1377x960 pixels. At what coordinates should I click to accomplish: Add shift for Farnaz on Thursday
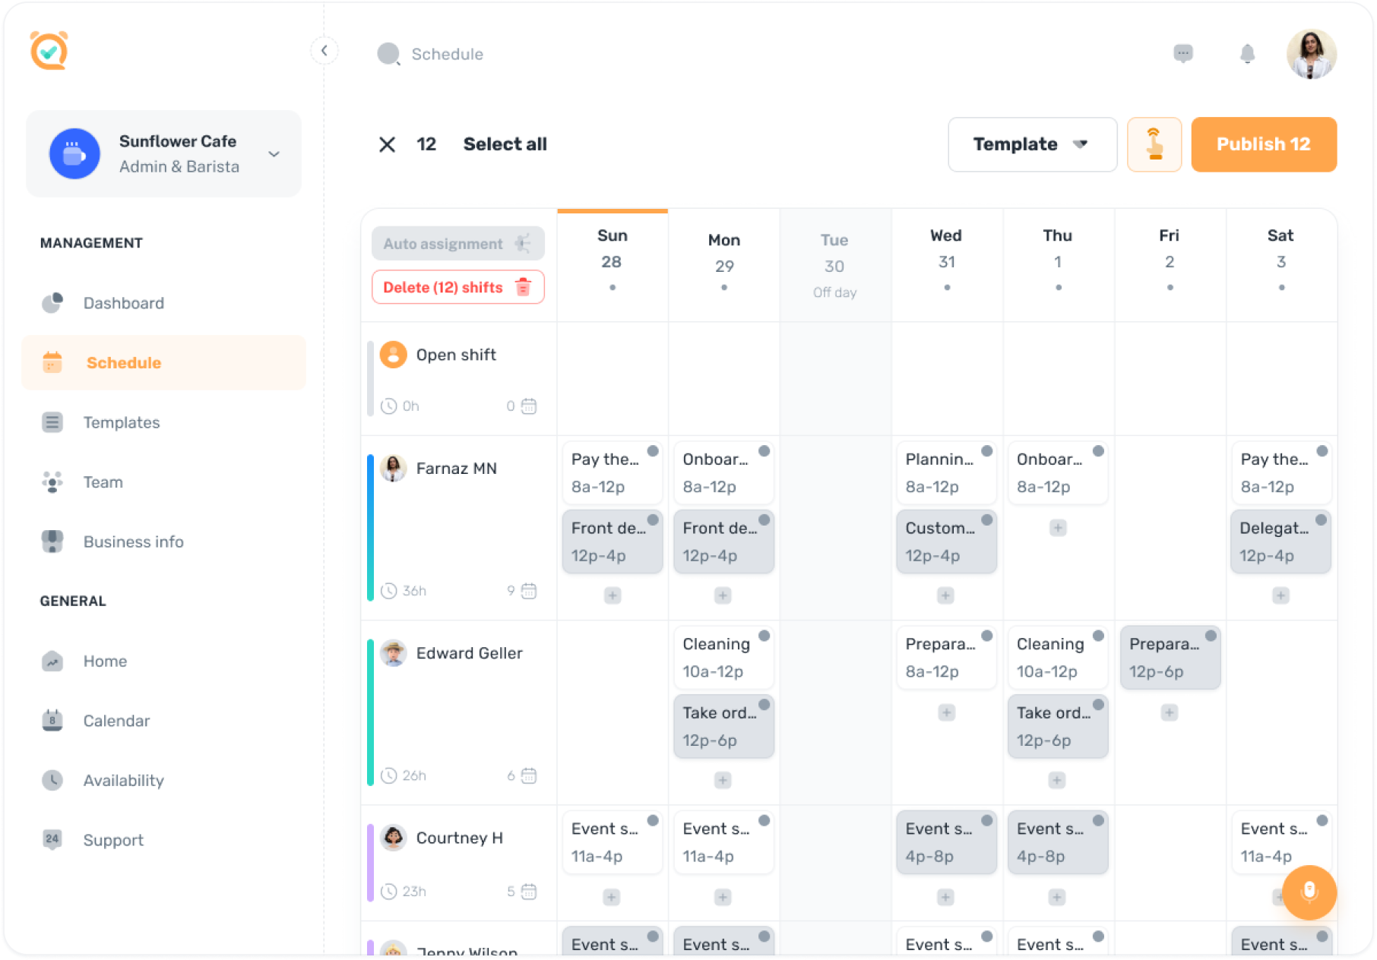pyautogui.click(x=1057, y=528)
